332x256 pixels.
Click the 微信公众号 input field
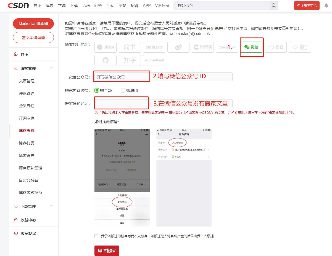(x=163, y=77)
